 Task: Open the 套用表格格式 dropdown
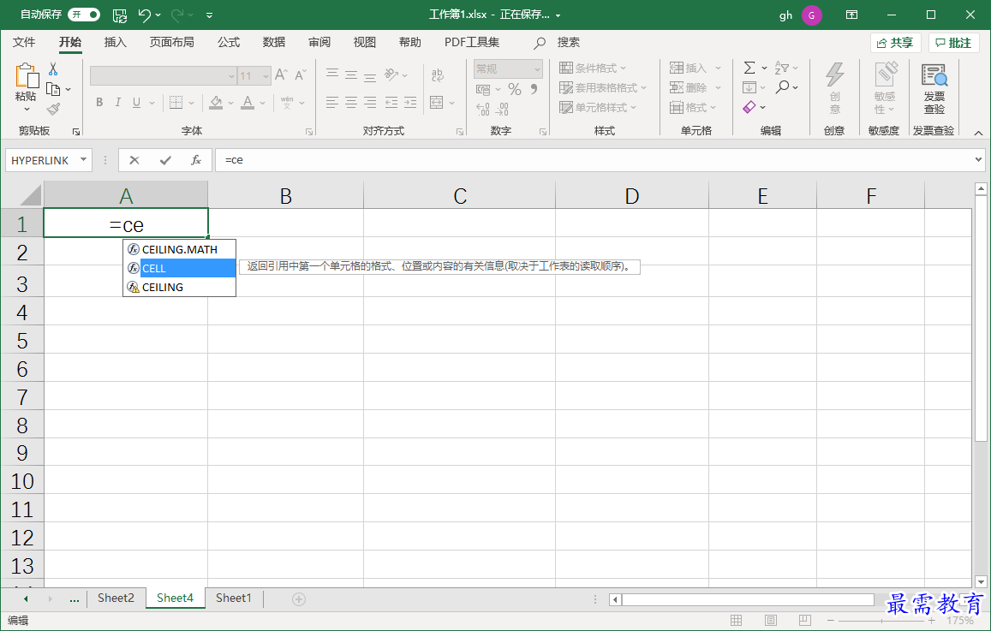coord(603,88)
